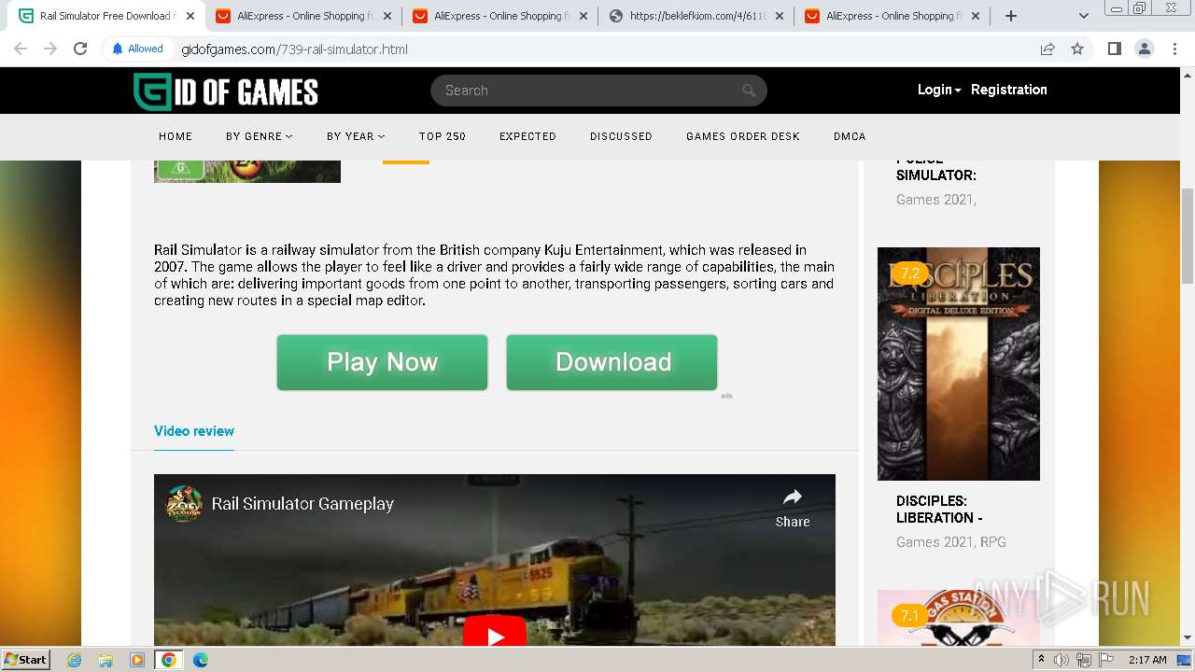Open the DMCA page
The width and height of the screenshot is (1195, 672).
850,136
